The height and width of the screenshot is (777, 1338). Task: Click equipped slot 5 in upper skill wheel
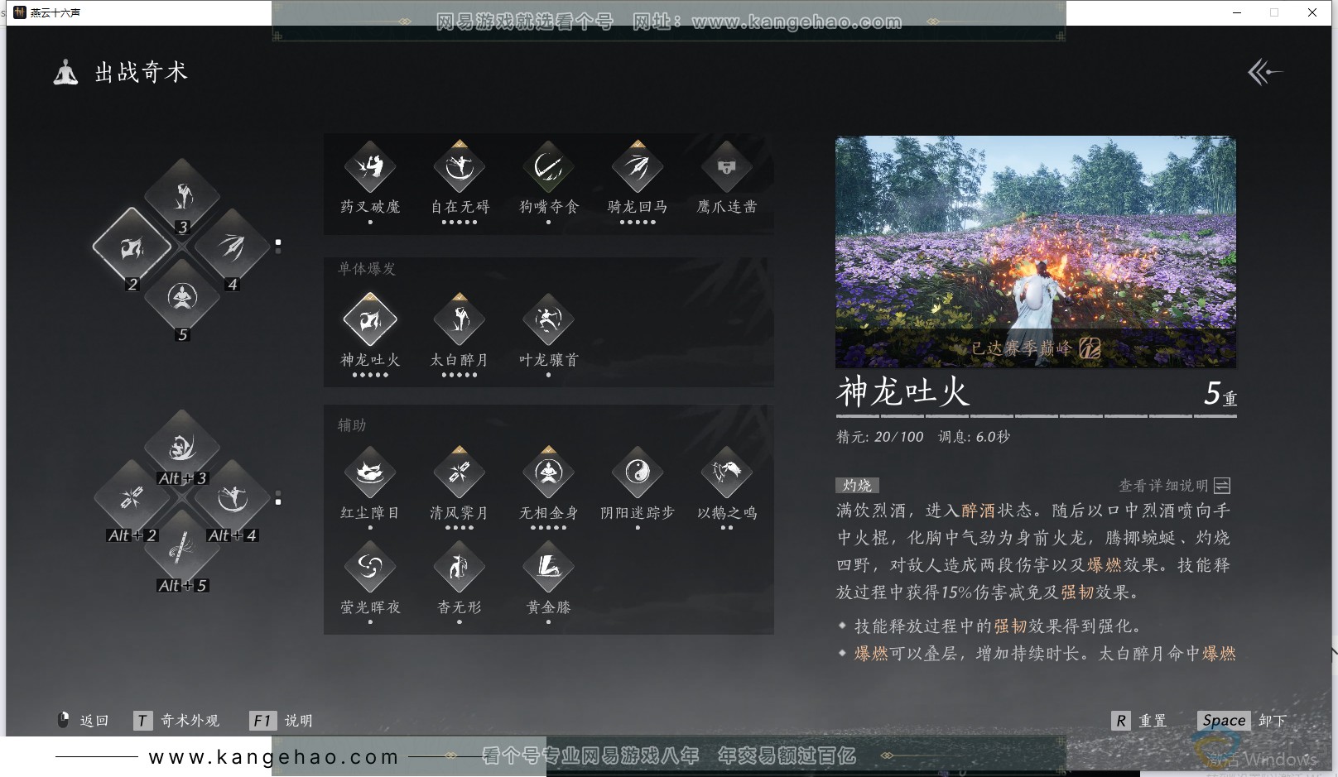coord(182,296)
